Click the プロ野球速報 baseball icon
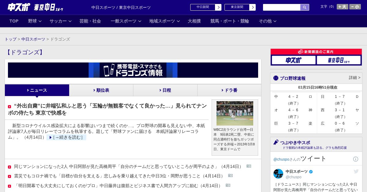The image size is (367, 192). [276, 78]
